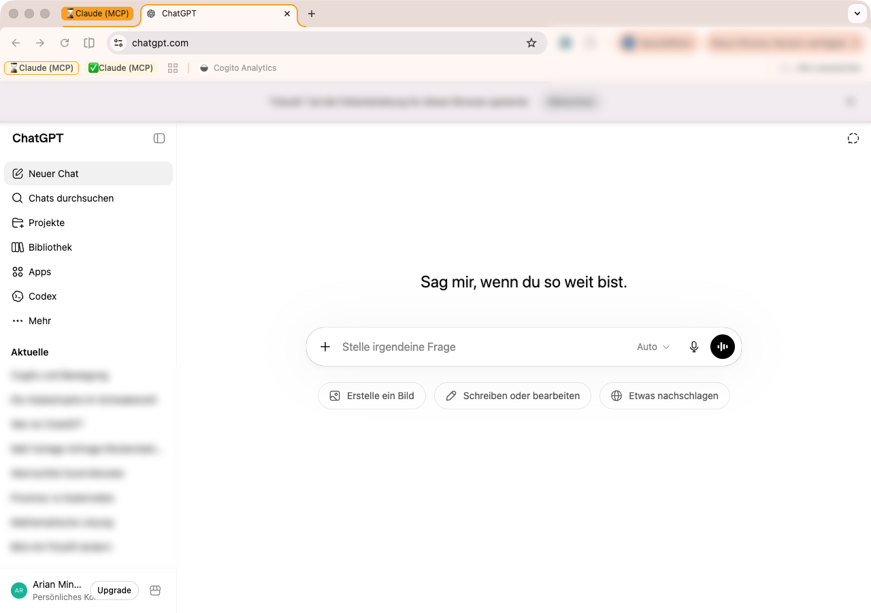Bookmark this page with the star icon
This screenshot has width=871, height=613.
[531, 43]
